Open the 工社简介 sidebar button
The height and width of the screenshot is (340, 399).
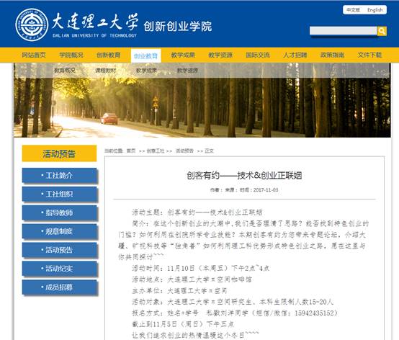click(59, 175)
